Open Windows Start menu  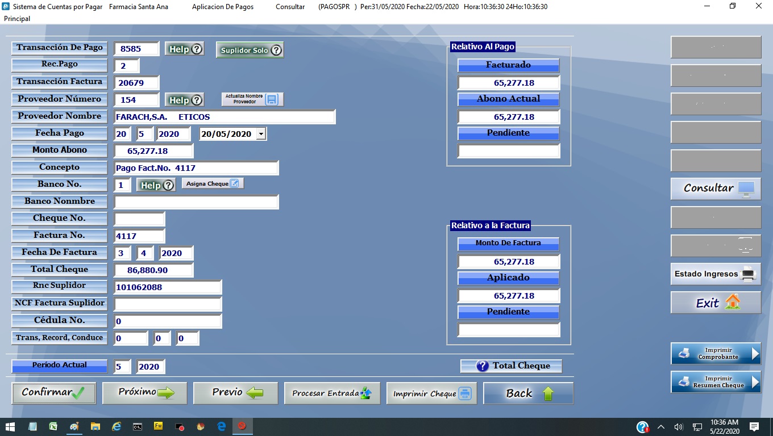click(x=10, y=426)
